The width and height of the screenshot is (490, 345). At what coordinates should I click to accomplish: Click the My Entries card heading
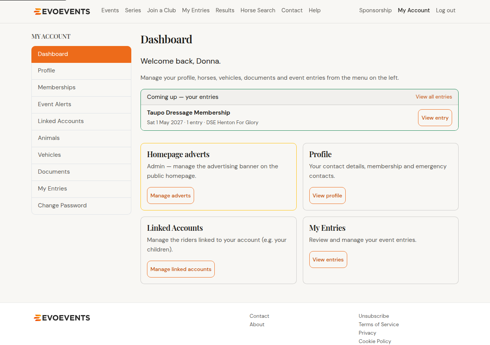point(327,228)
